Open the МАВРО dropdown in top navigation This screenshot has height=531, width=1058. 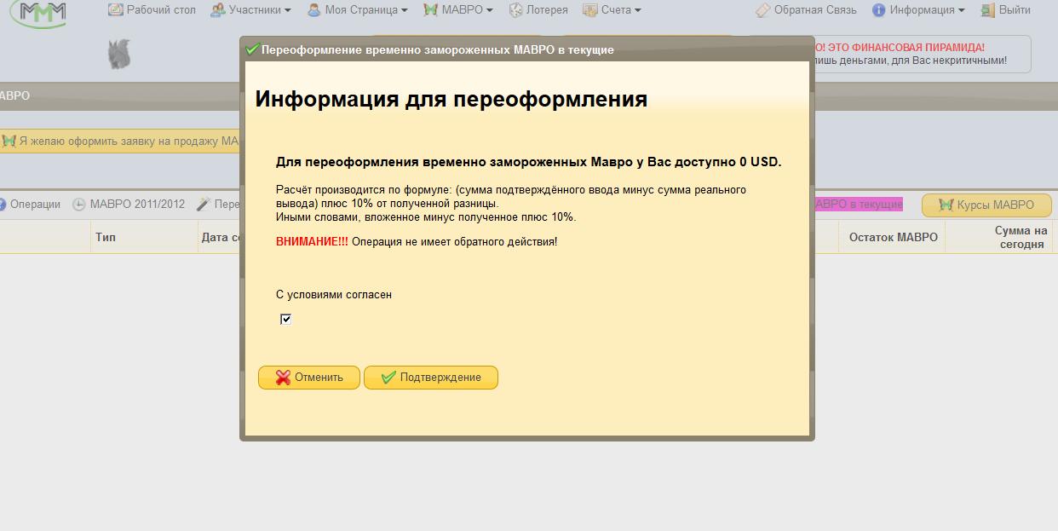coord(458,10)
